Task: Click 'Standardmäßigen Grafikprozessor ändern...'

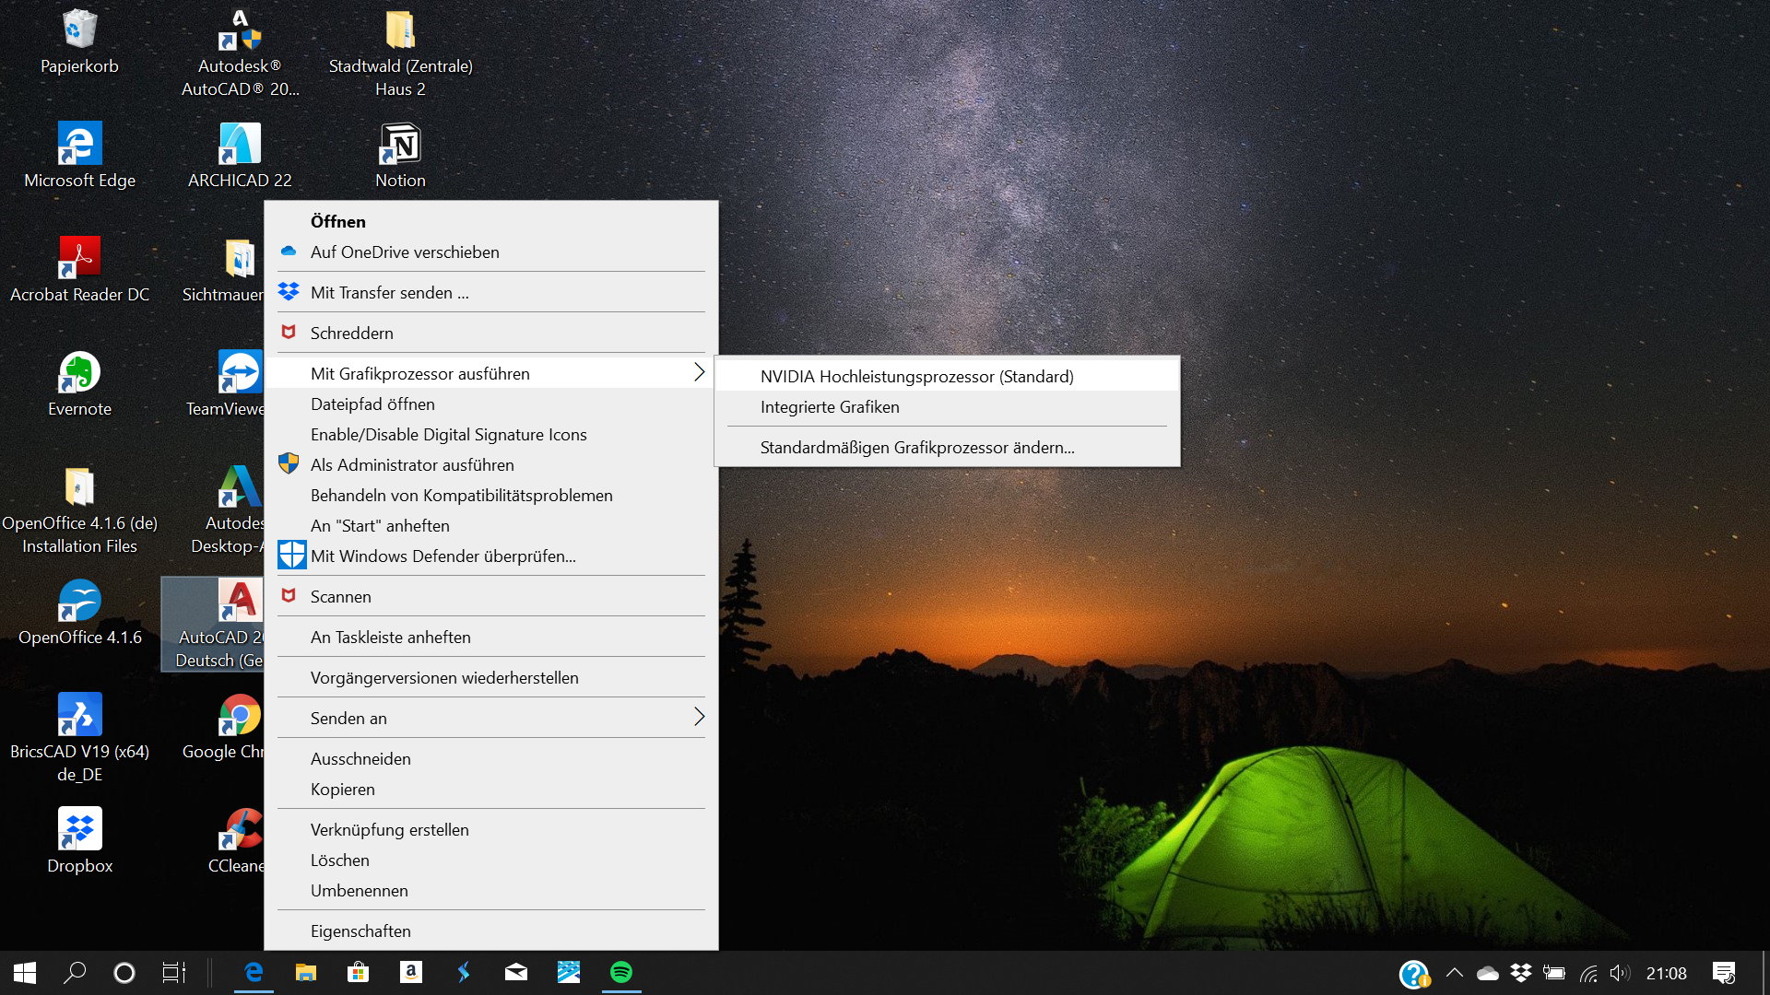Action: coord(916,447)
